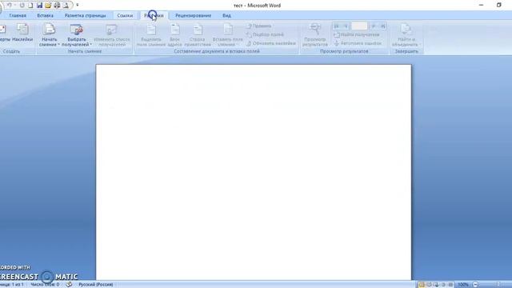Open the Рецензирование tab

tap(193, 15)
